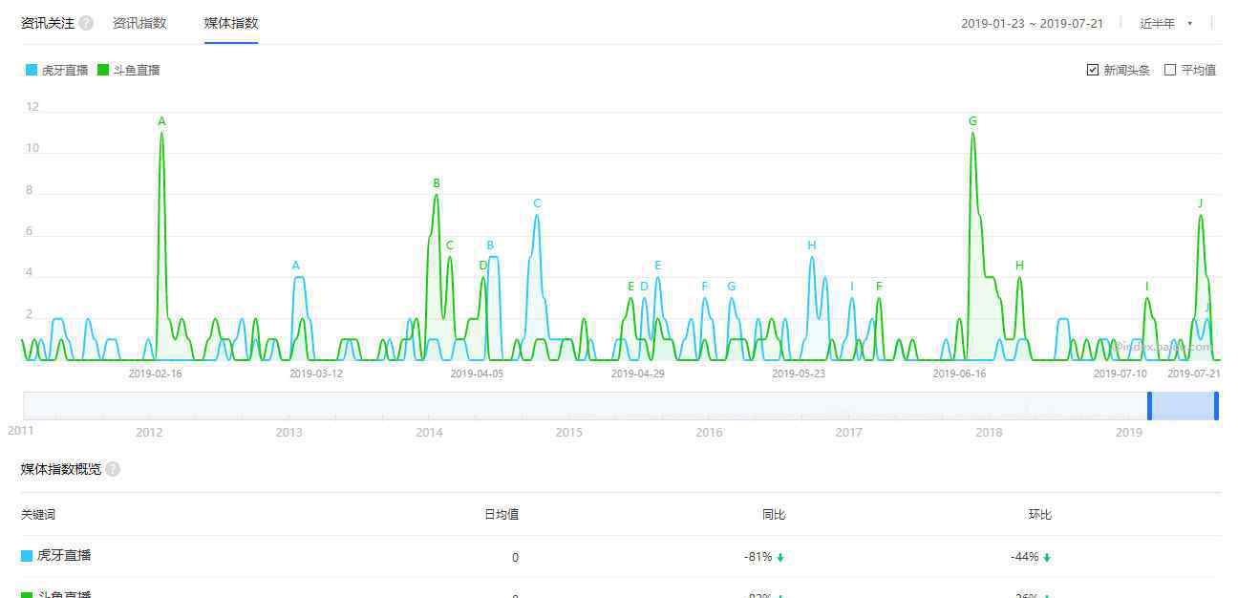
Task: Open help icon beside 资讯关注
Action: coord(86,23)
